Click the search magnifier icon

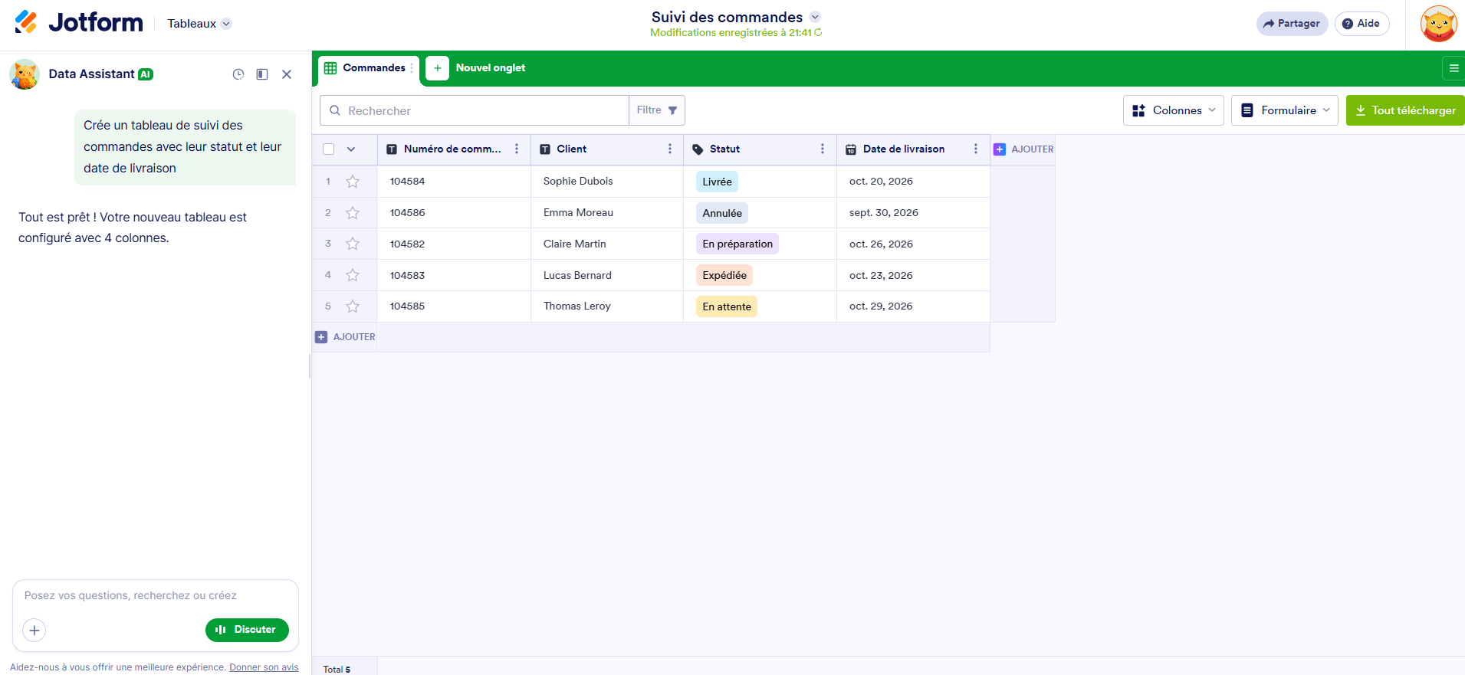(x=335, y=110)
